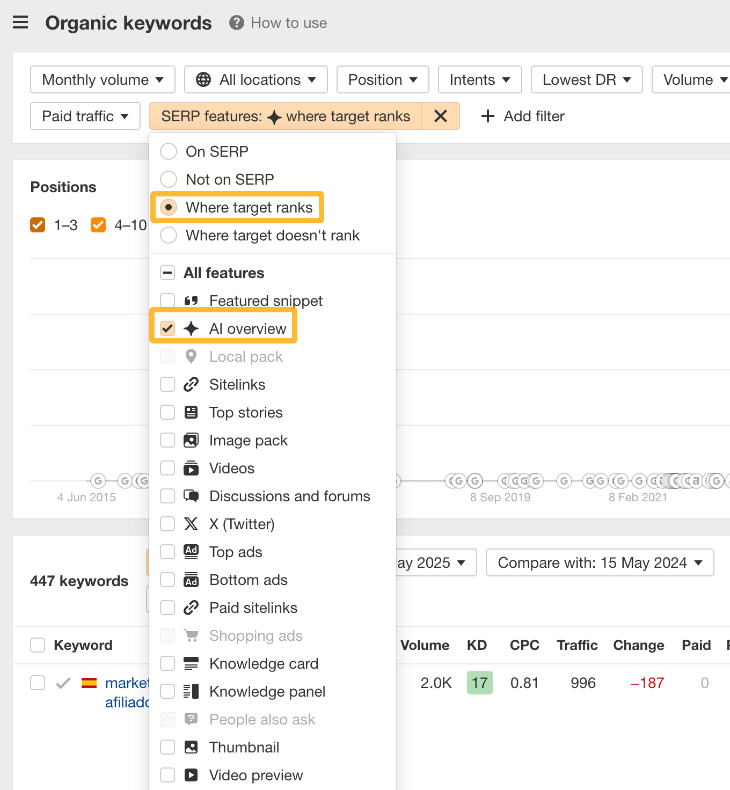Click the Spanish flag beside the keyword
Viewport: 730px width, 790px height.
(90, 683)
